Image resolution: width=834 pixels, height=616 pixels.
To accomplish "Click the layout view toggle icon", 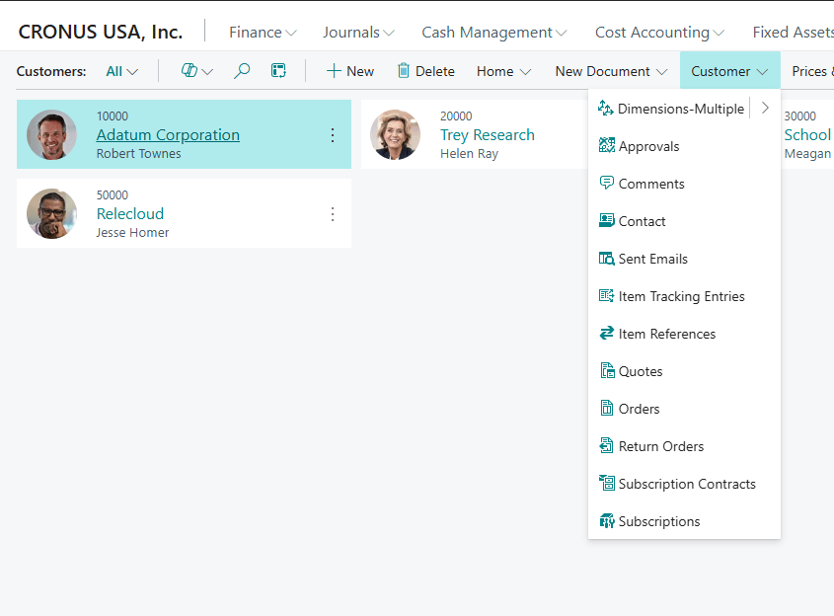I will click(x=279, y=71).
